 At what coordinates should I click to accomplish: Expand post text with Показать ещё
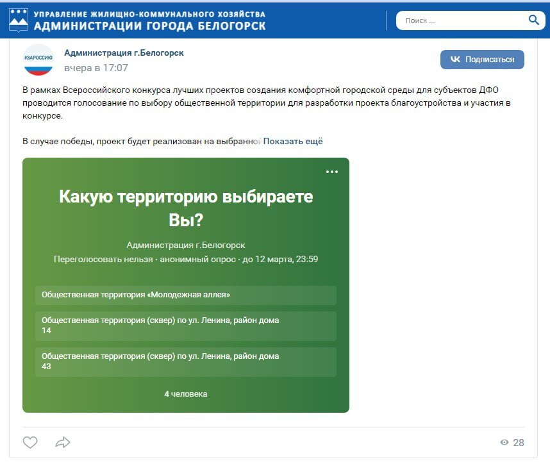[x=293, y=142]
